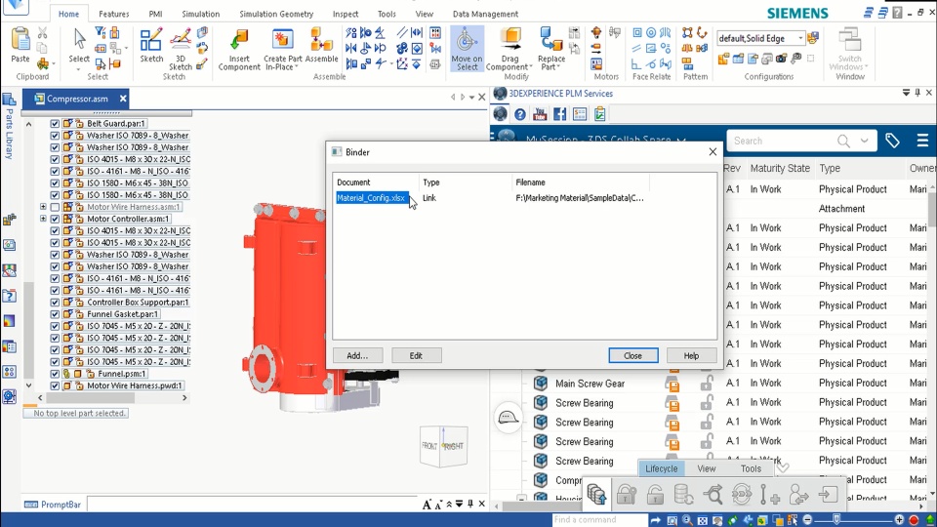The height and width of the screenshot is (527, 937).
Task: Click the person-with-arrows icon in Lifecycle toolbar
Action: pyautogui.click(x=799, y=495)
